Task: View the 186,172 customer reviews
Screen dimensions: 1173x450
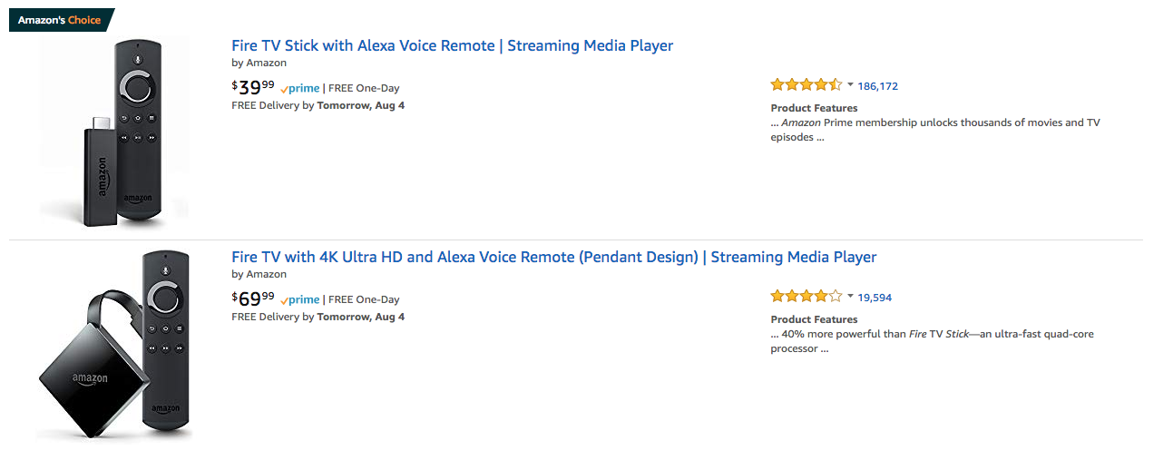Action: (877, 86)
